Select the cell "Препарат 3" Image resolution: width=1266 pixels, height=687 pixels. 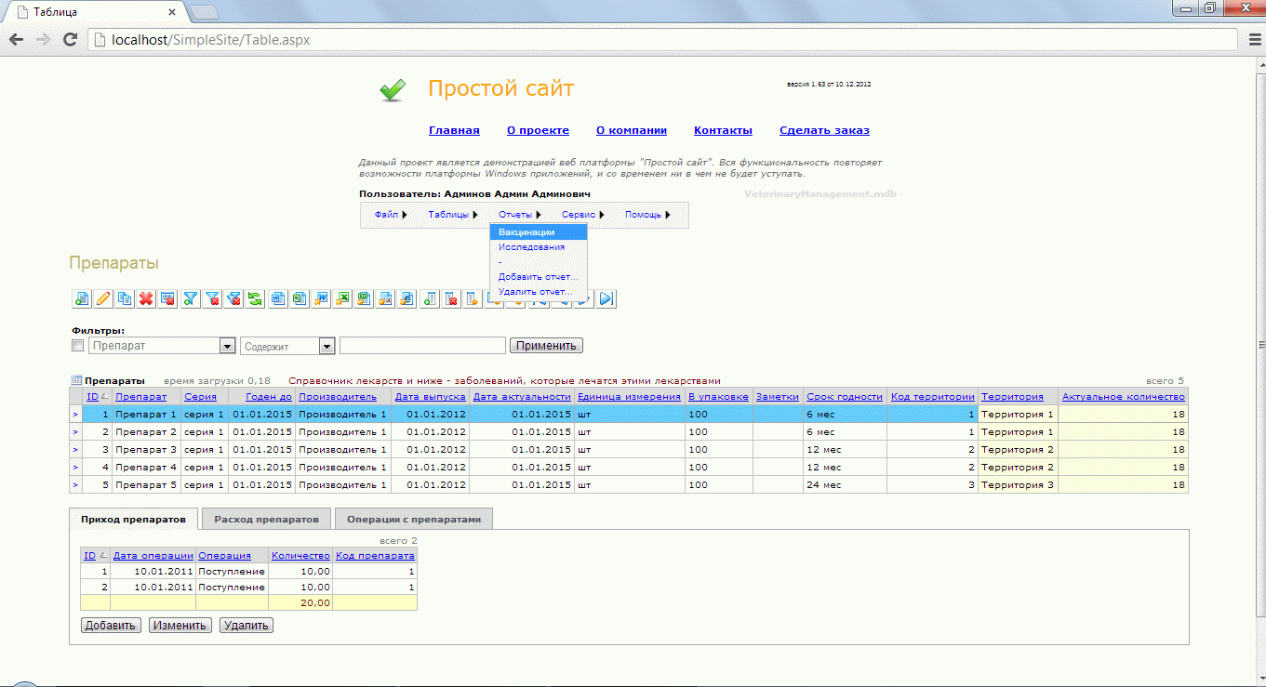[x=146, y=449]
